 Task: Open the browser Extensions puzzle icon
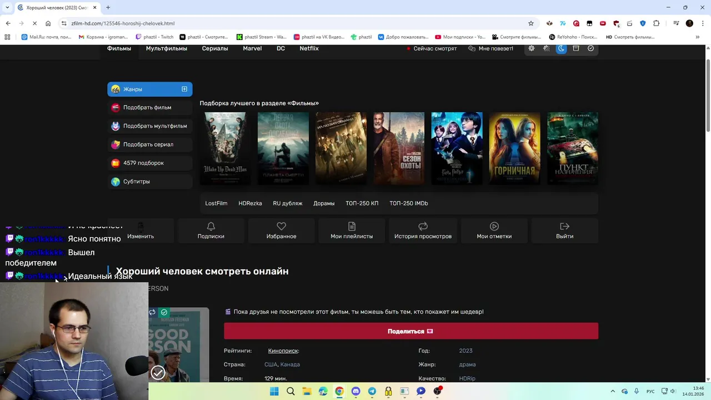point(656,23)
